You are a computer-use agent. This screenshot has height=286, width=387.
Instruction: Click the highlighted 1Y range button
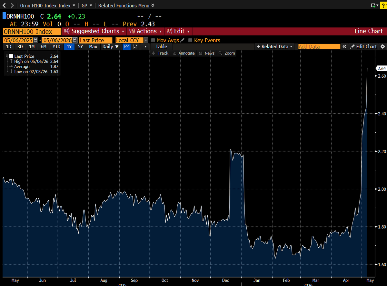click(x=69, y=47)
